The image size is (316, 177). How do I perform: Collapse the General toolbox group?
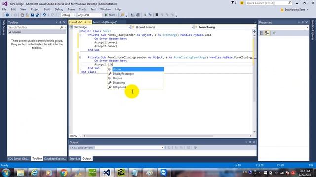point(10,32)
